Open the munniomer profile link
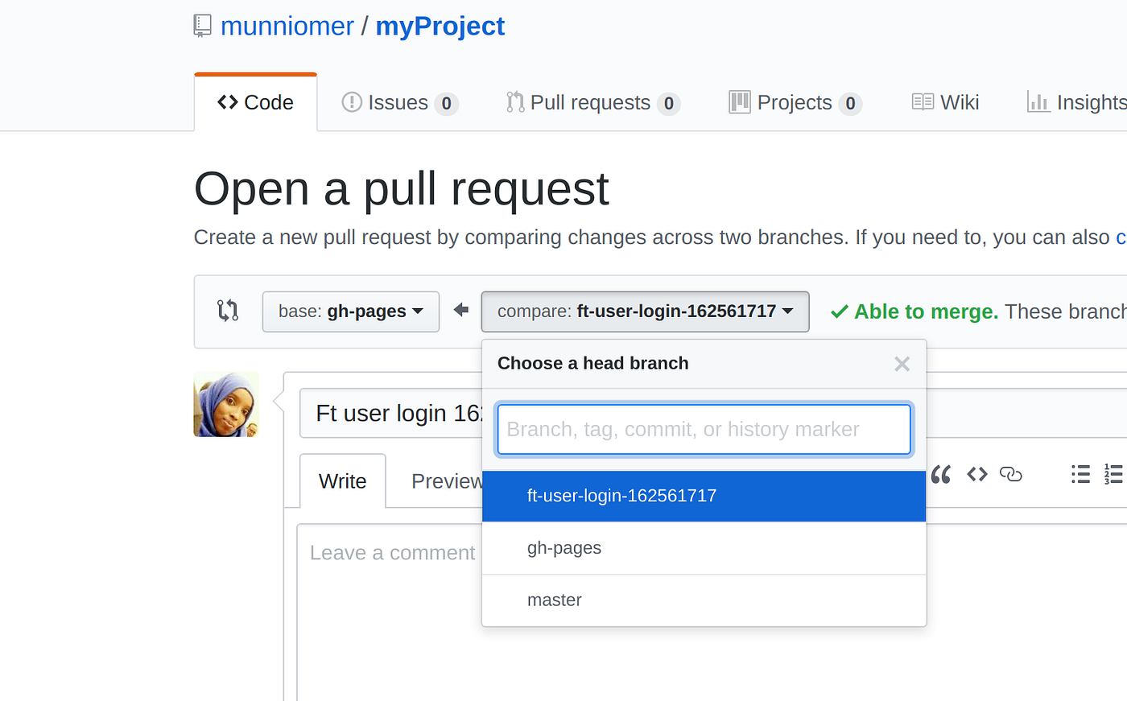Image resolution: width=1127 pixels, height=701 pixels. 287,25
